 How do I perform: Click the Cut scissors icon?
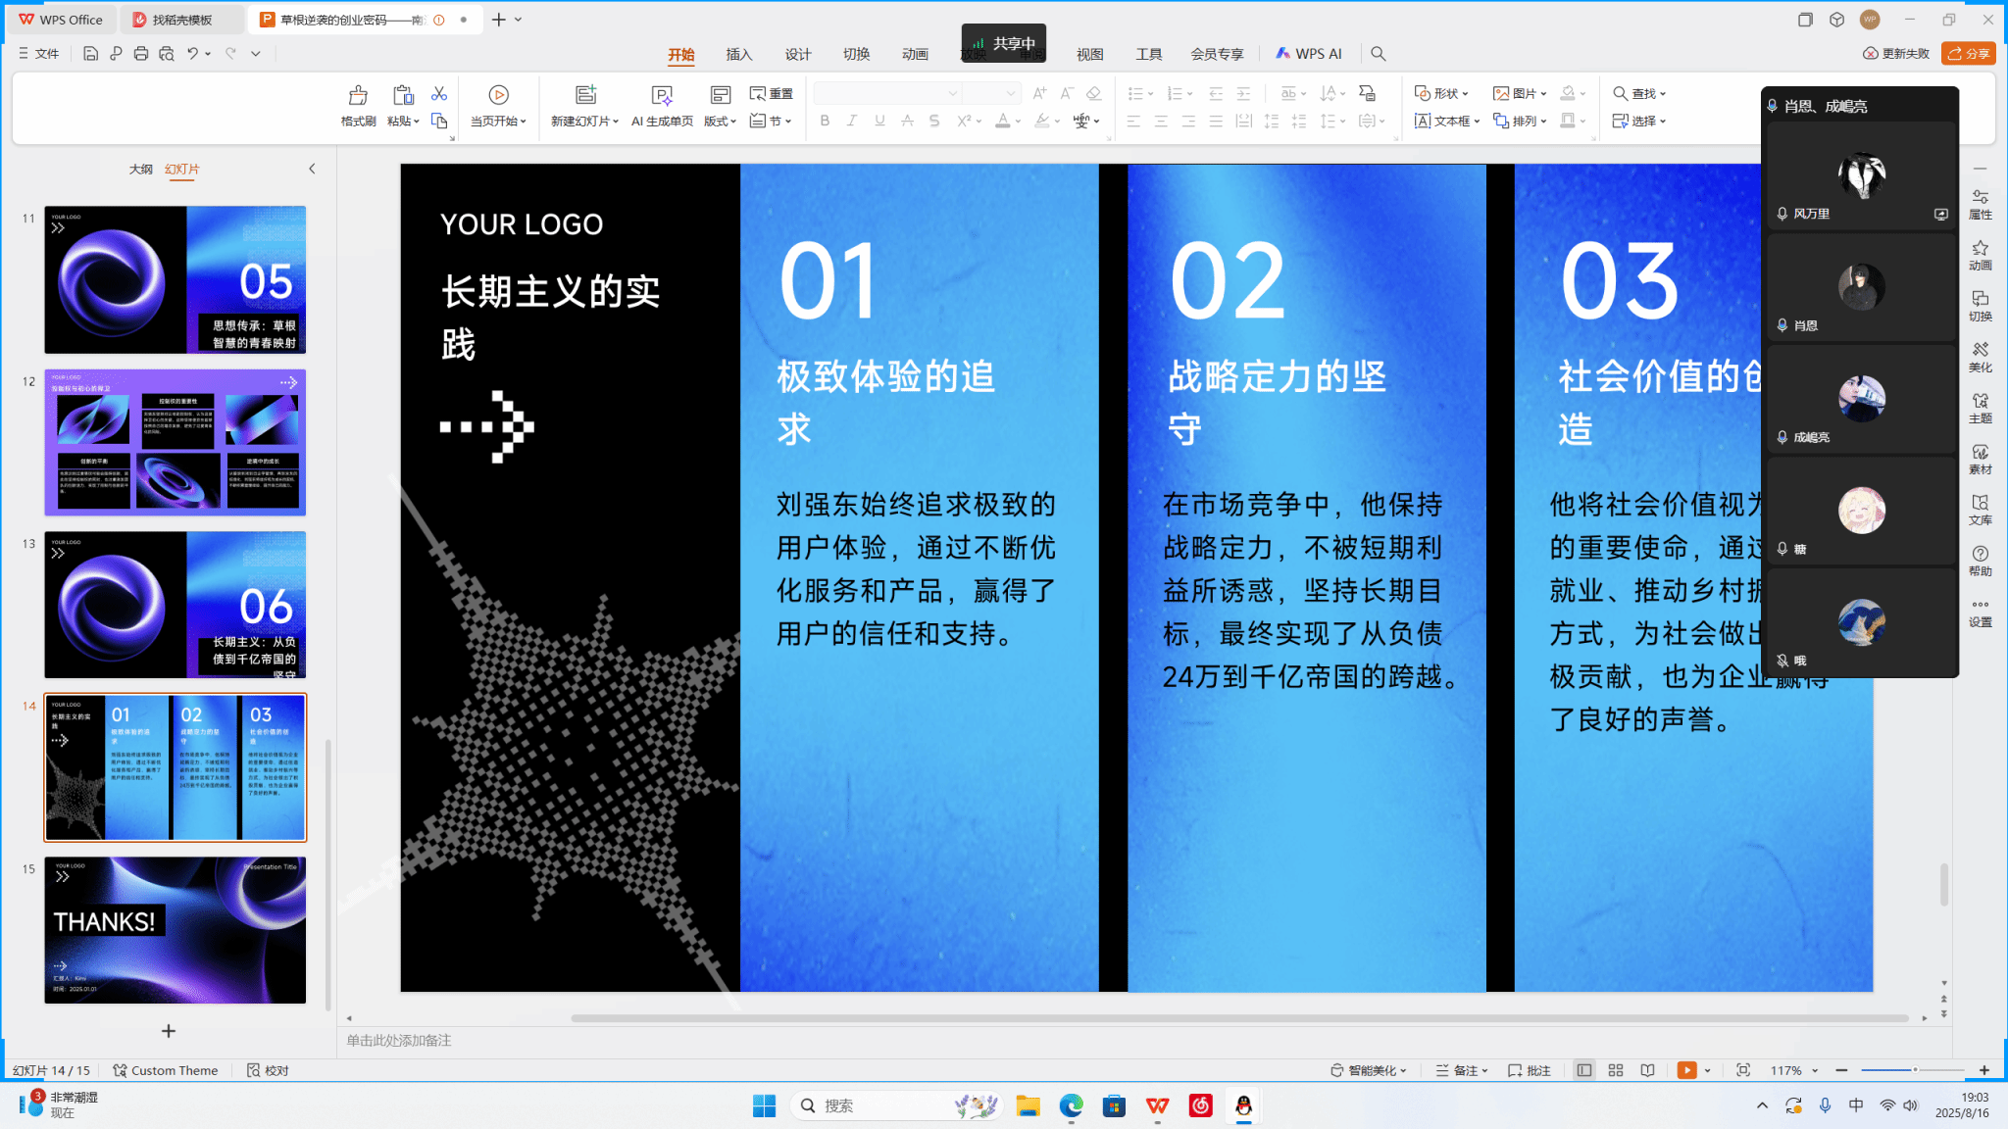[x=439, y=93]
